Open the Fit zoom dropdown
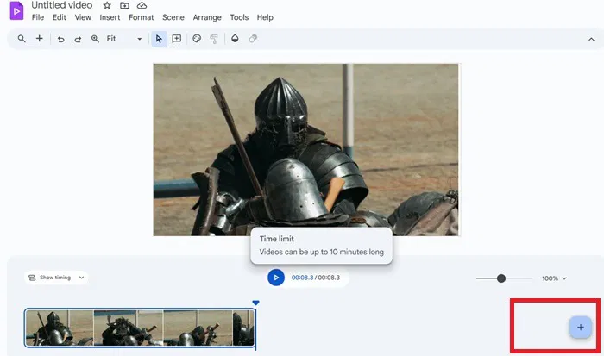The image size is (604, 356). point(123,39)
